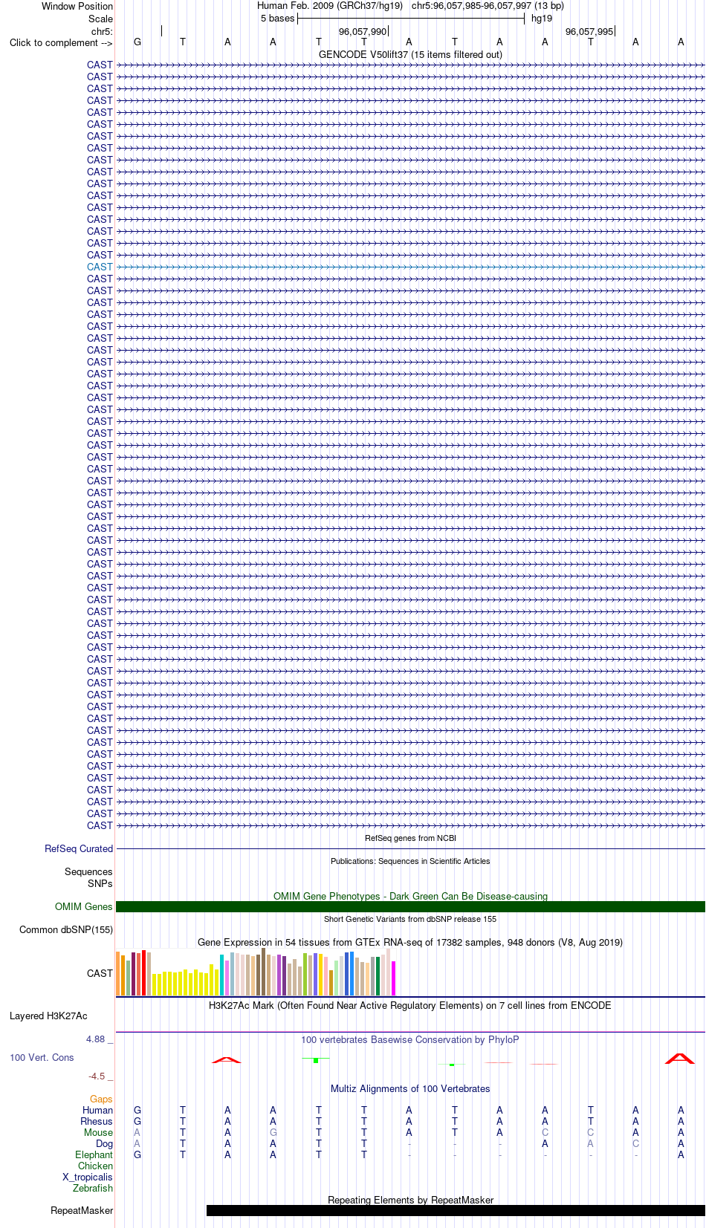Screen dimensions: 706x1228
Task: Click the 'RepeatMasker' track label
Action: (82, 1210)
